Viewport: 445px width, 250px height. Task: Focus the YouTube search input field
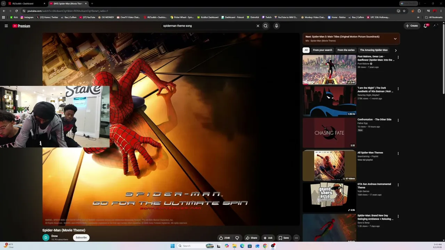tap(209, 26)
